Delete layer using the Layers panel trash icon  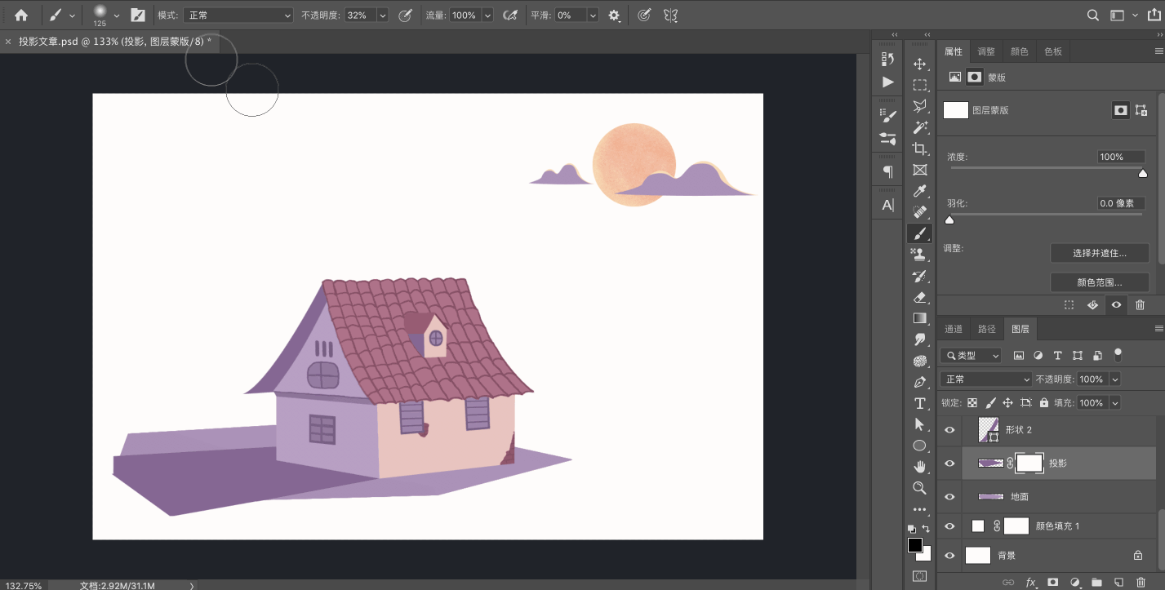pyautogui.click(x=1141, y=582)
